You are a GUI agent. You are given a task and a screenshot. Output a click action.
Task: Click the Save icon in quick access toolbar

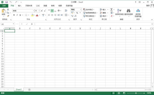(6, 2)
